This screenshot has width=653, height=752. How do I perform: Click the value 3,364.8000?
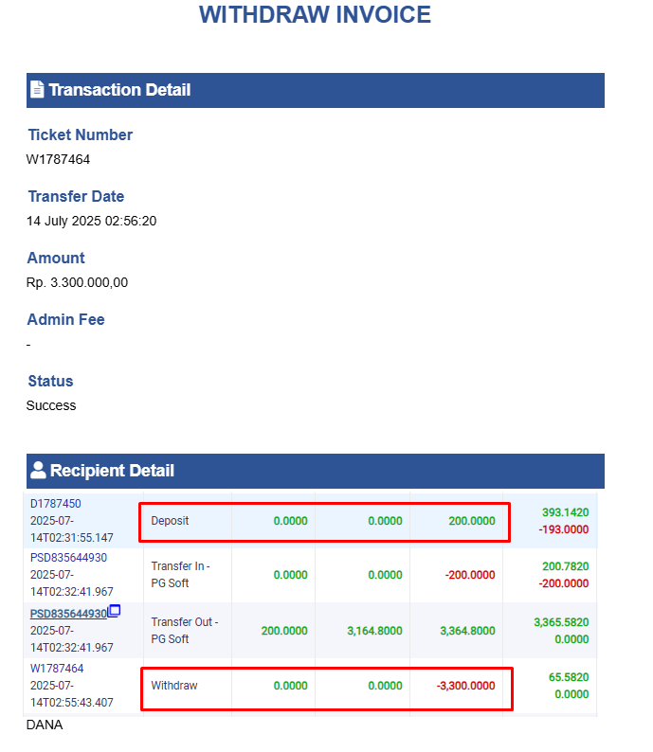point(468,631)
